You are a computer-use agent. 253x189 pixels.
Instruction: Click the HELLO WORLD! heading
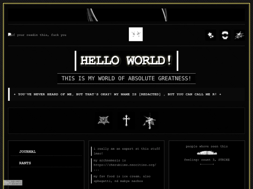(126, 61)
